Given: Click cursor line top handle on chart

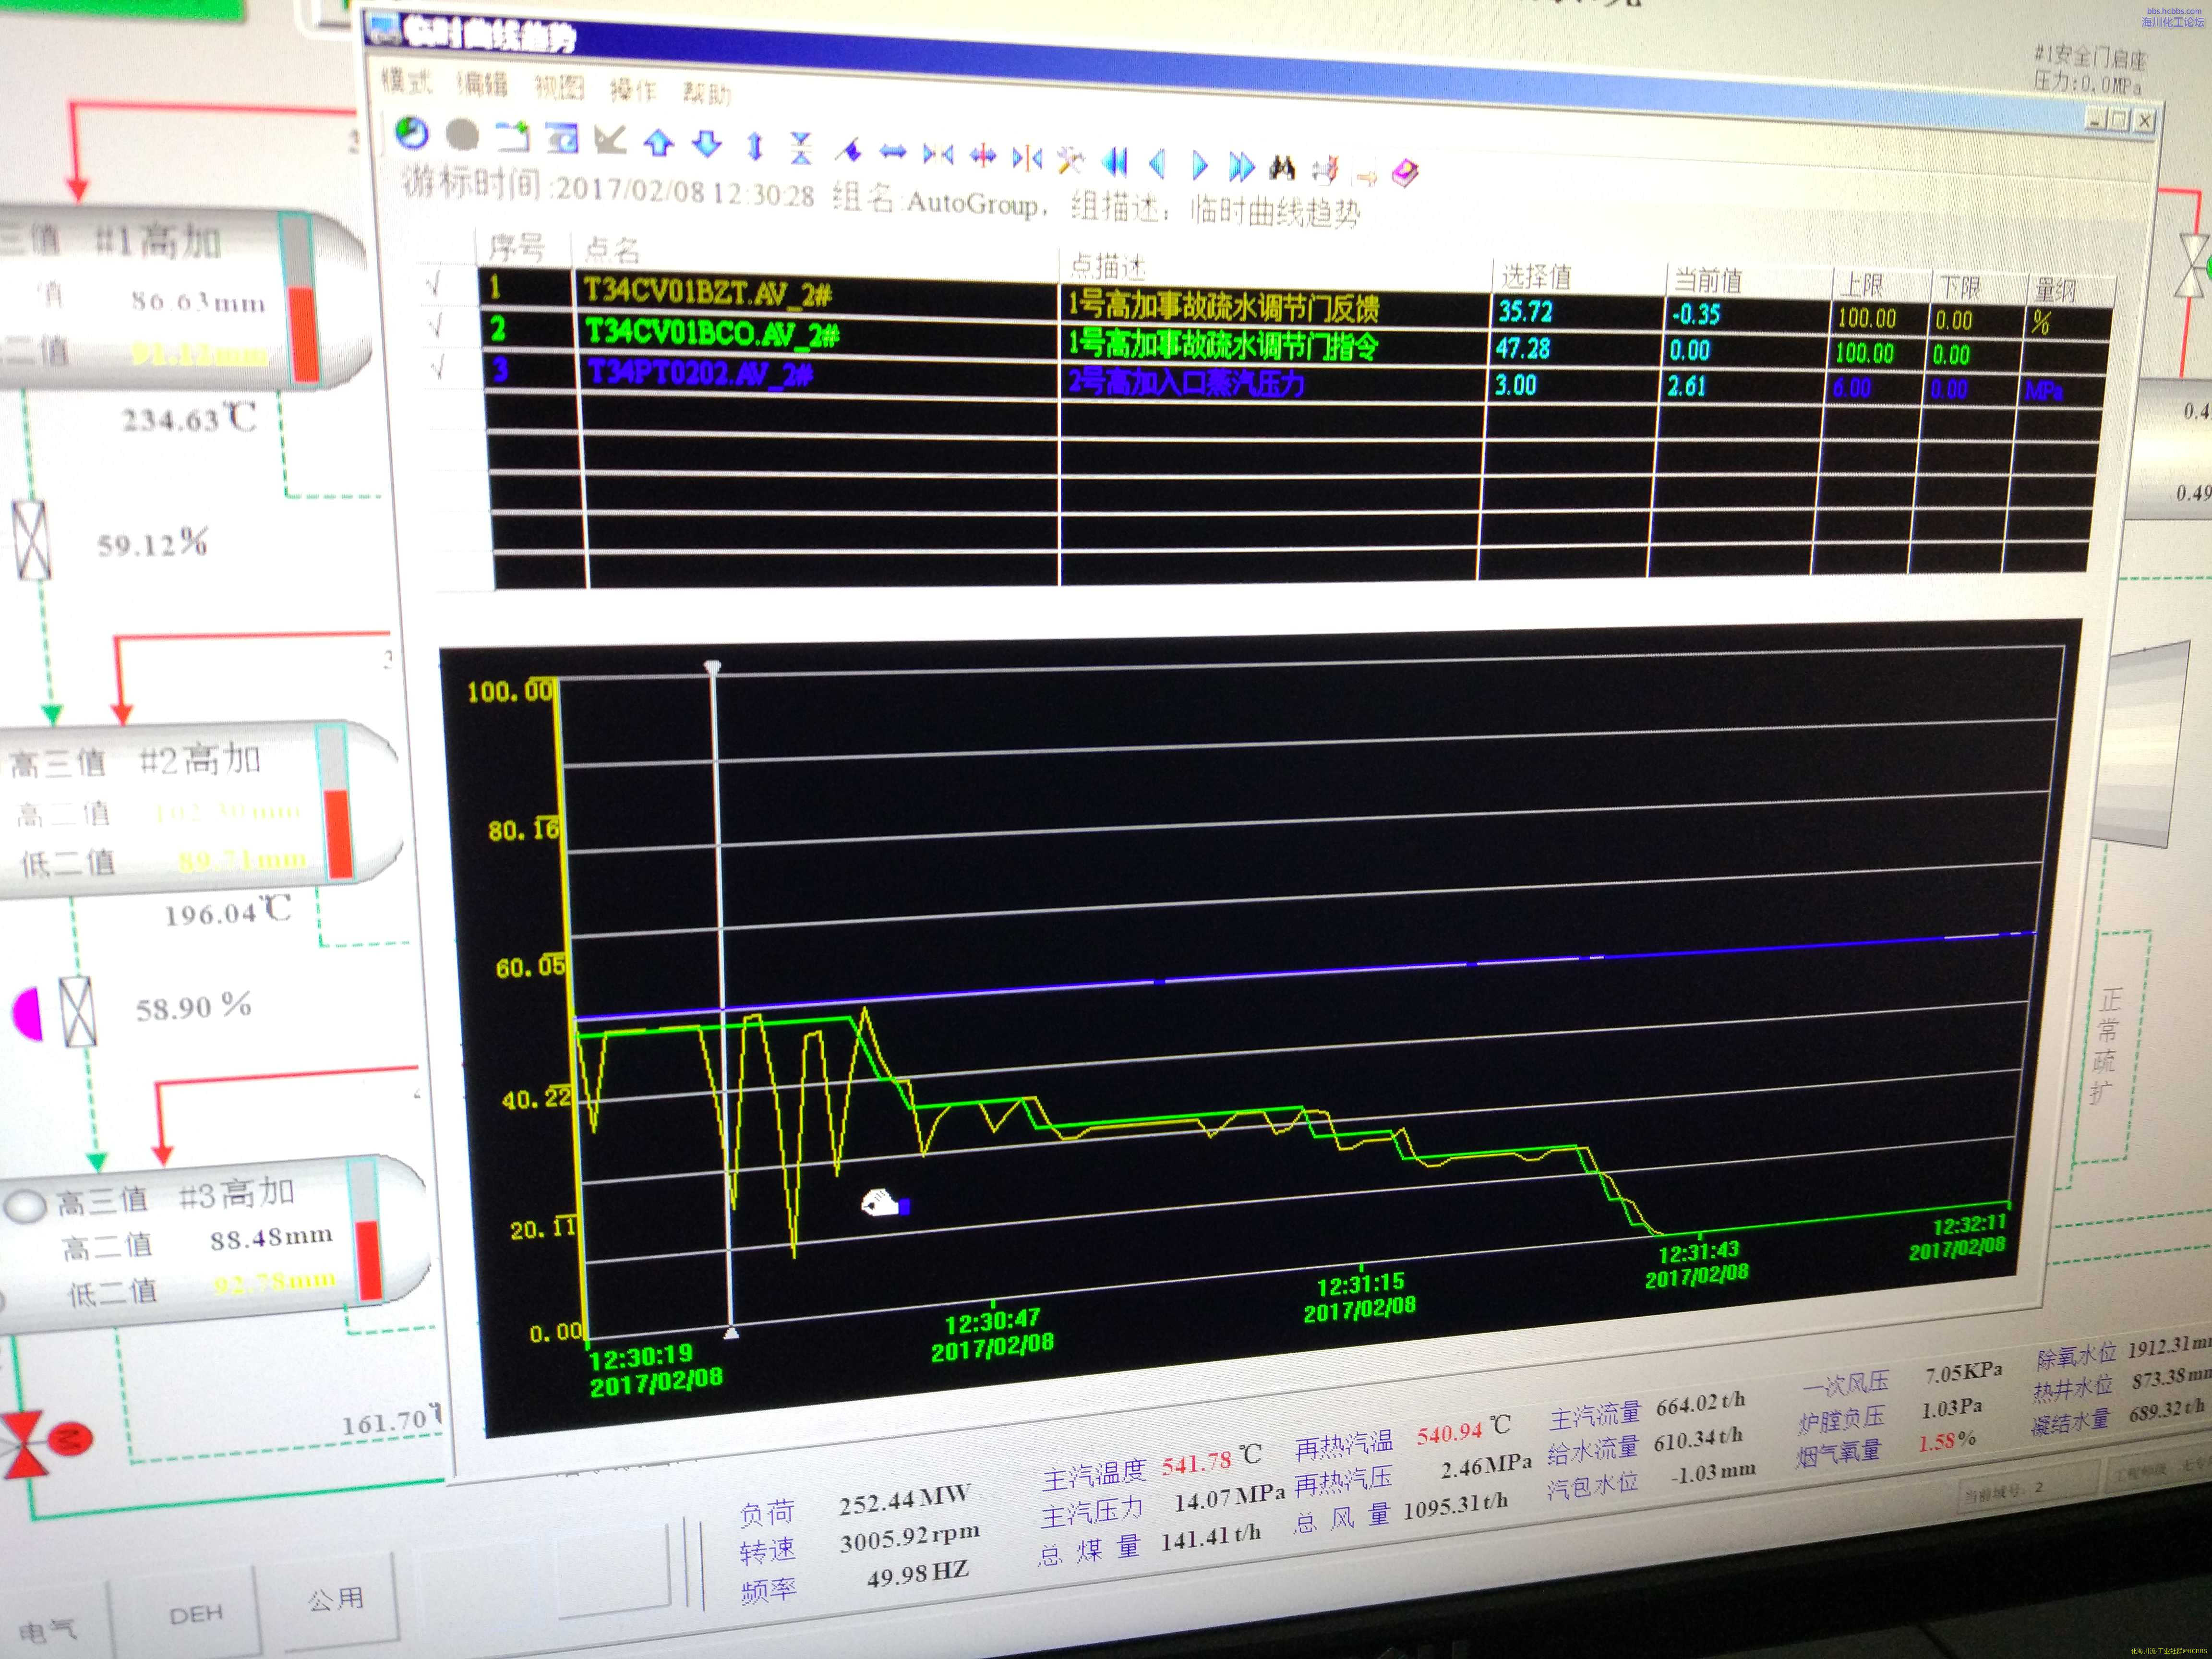Looking at the screenshot, I should point(712,666).
